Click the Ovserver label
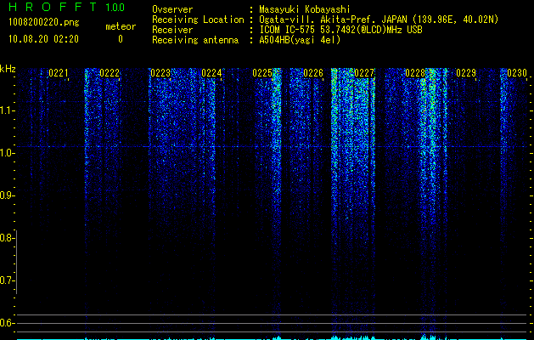 coord(172,9)
